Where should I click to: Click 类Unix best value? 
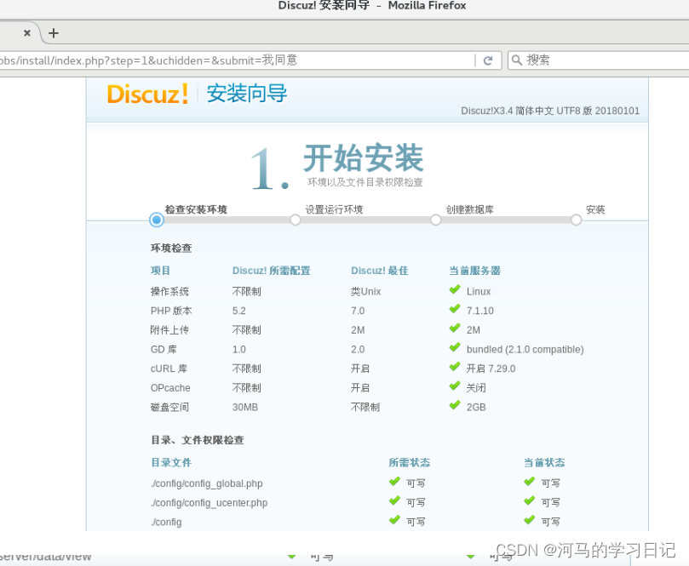click(365, 292)
